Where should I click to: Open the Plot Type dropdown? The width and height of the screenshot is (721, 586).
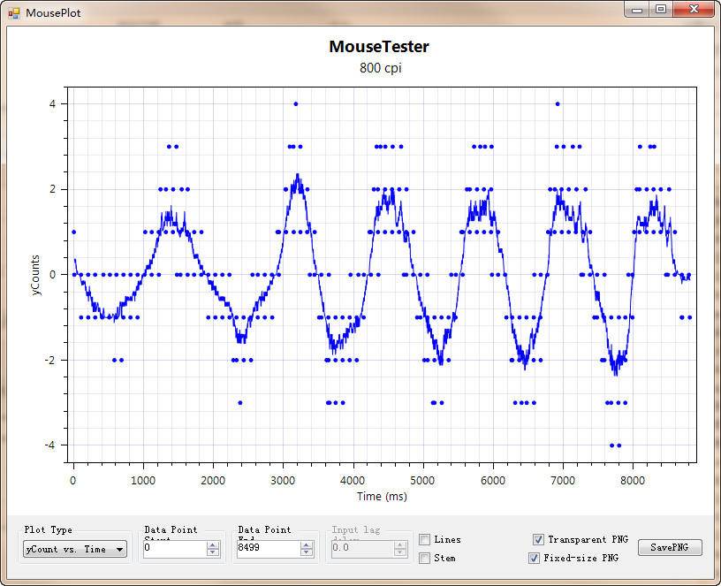click(x=75, y=549)
